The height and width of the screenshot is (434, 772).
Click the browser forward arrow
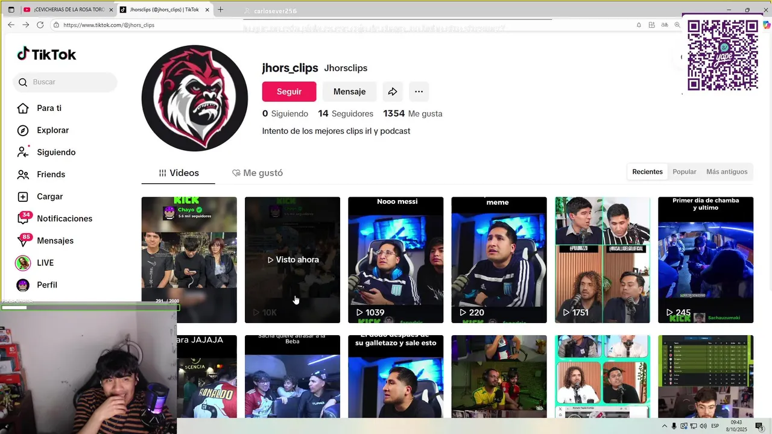click(25, 25)
